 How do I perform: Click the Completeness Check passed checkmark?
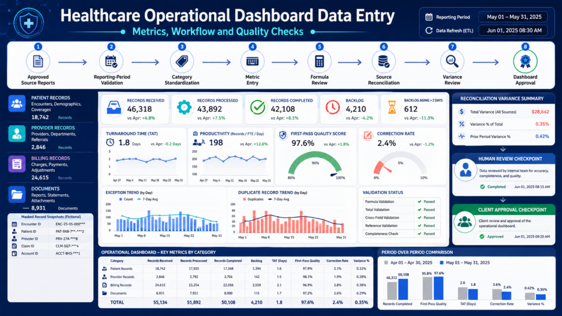(x=419, y=234)
